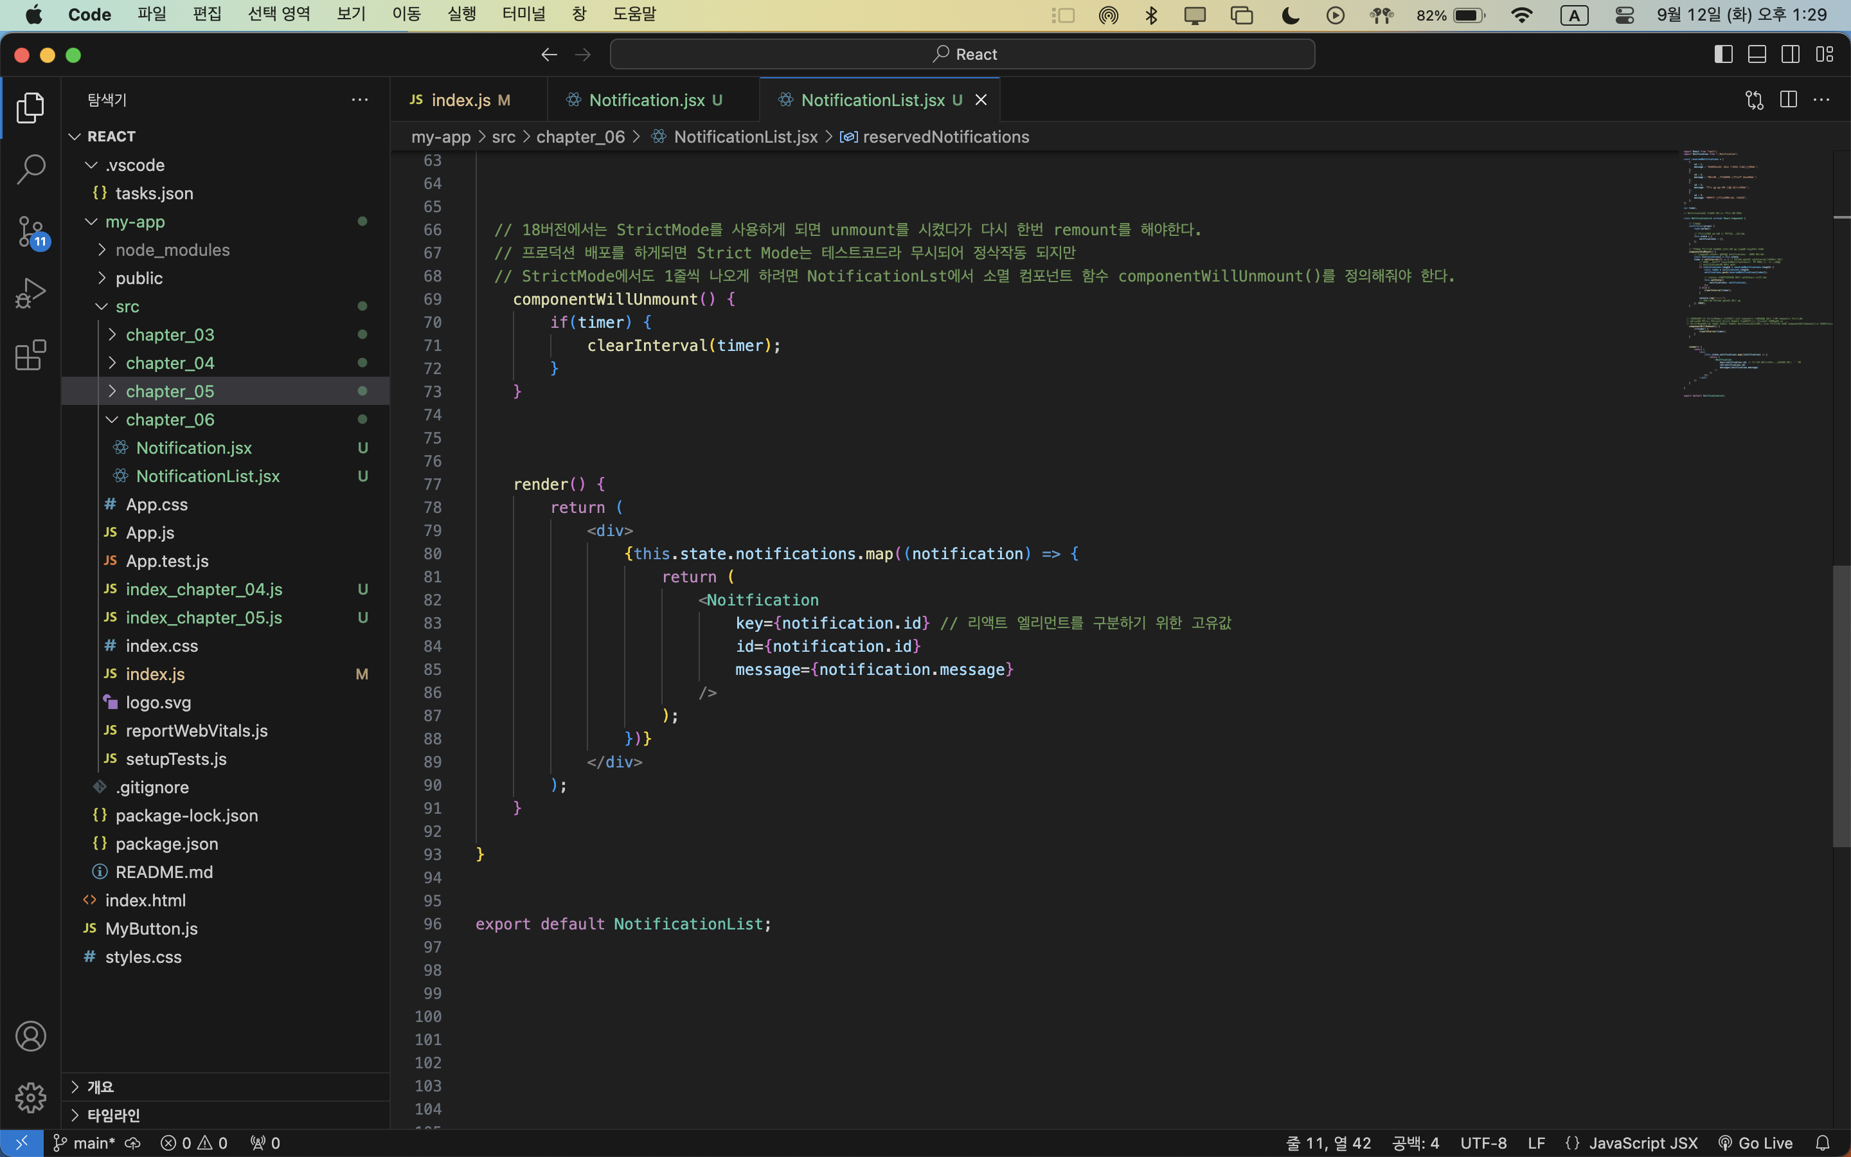
Task: Open Source Control view with 11 changes
Action: coord(31,231)
